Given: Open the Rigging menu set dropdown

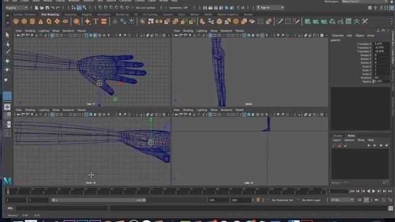Looking at the screenshot, I should [x=17, y=8].
